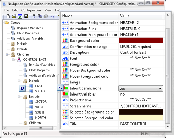Click the dark red Background color swatch
The image size is (174, 138).
click(141, 40)
